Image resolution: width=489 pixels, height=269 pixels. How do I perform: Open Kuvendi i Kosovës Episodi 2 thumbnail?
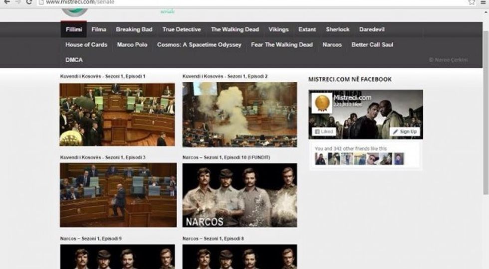(x=240, y=115)
